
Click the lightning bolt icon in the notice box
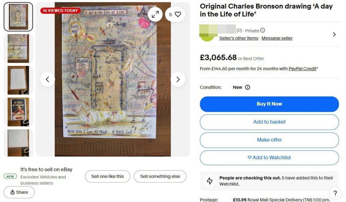point(209,180)
